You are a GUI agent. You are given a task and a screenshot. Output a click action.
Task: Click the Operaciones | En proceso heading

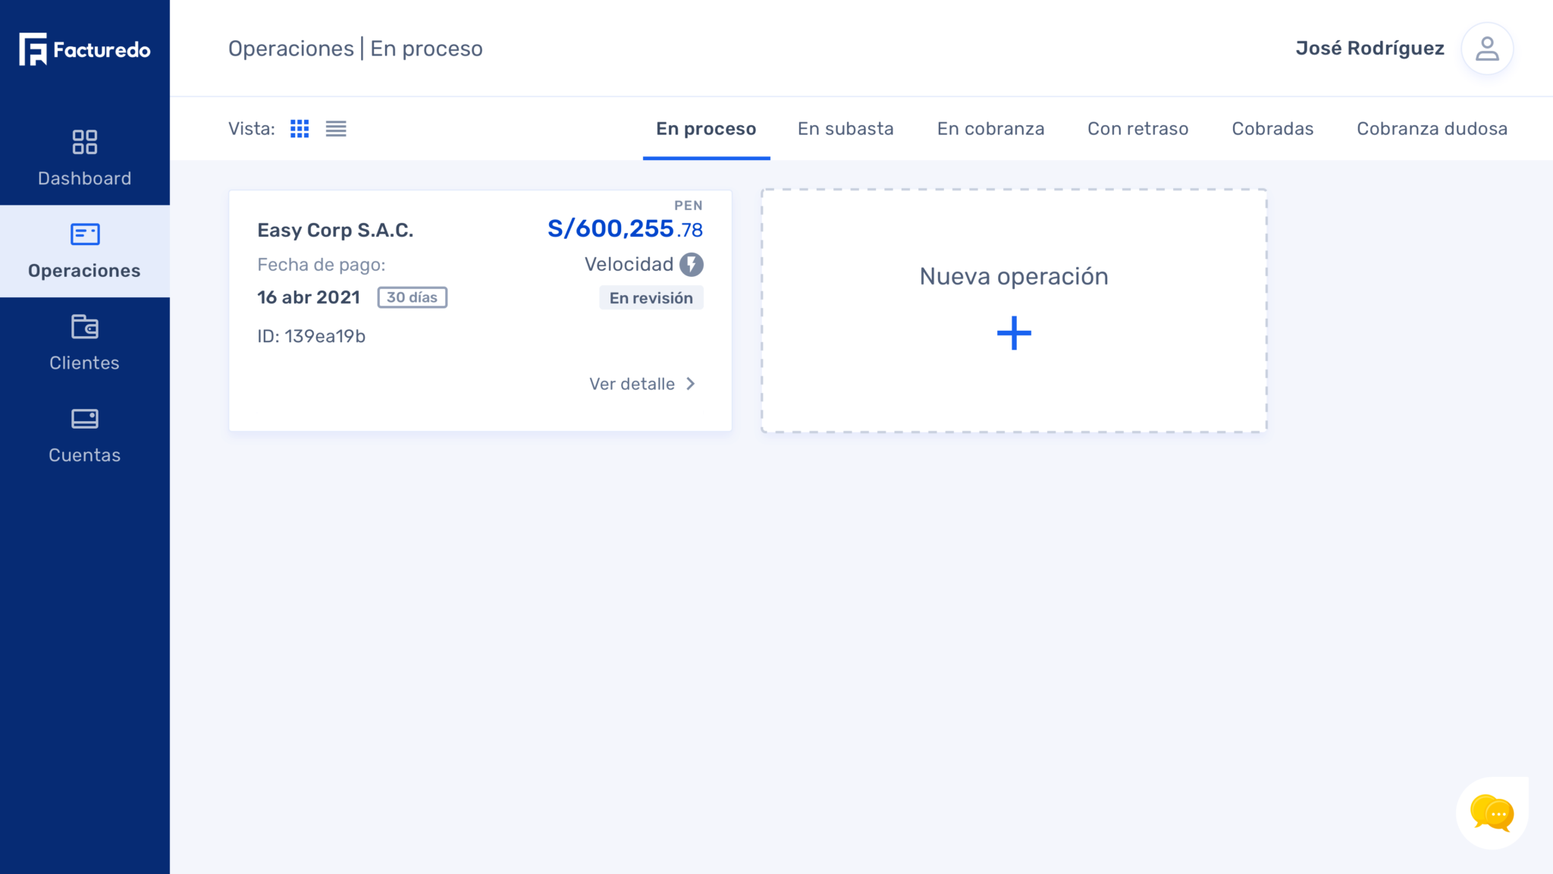click(x=355, y=49)
